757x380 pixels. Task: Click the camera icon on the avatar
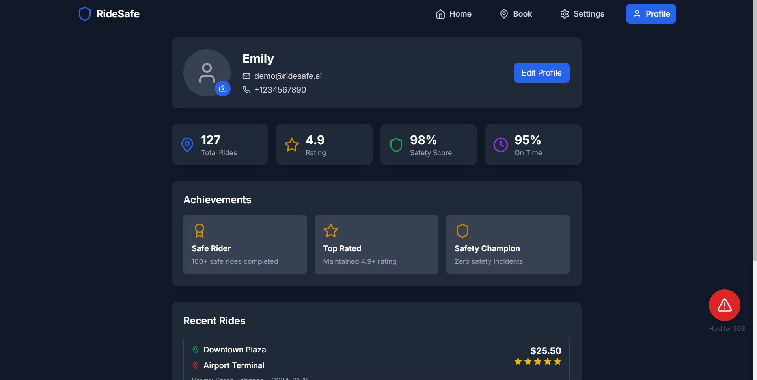(223, 89)
